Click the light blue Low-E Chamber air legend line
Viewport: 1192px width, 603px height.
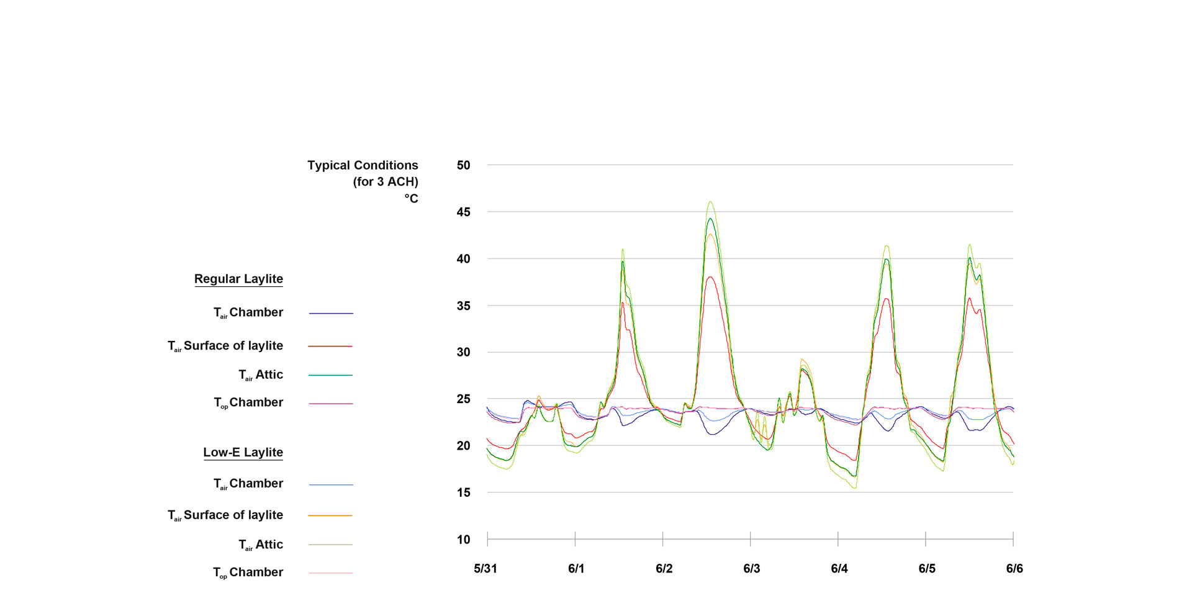coord(331,484)
